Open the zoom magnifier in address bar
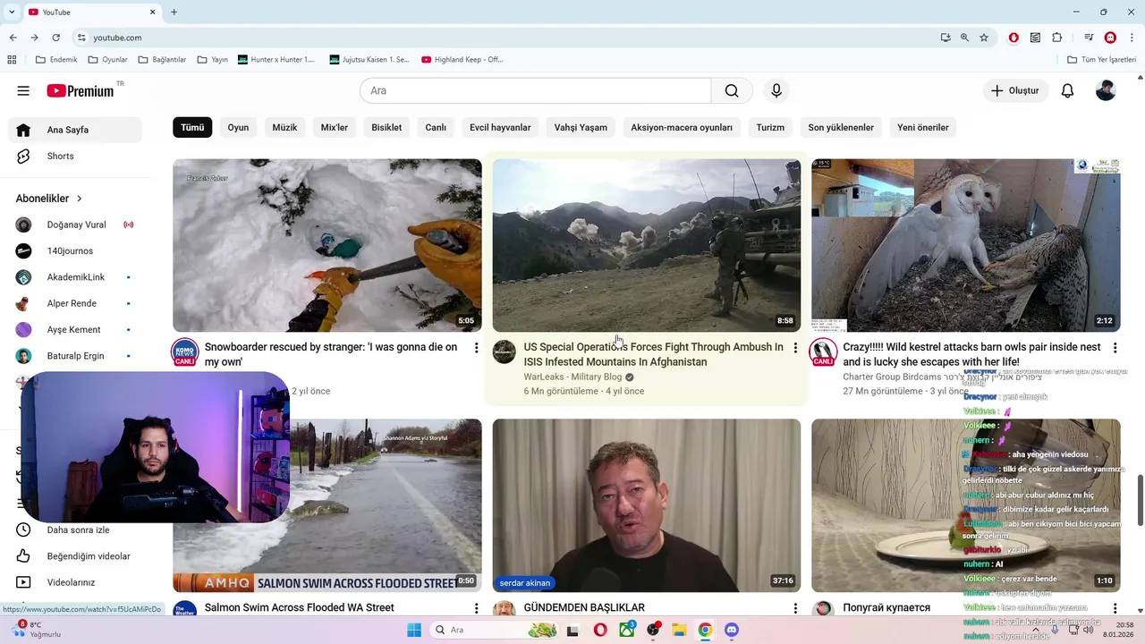 tap(964, 38)
